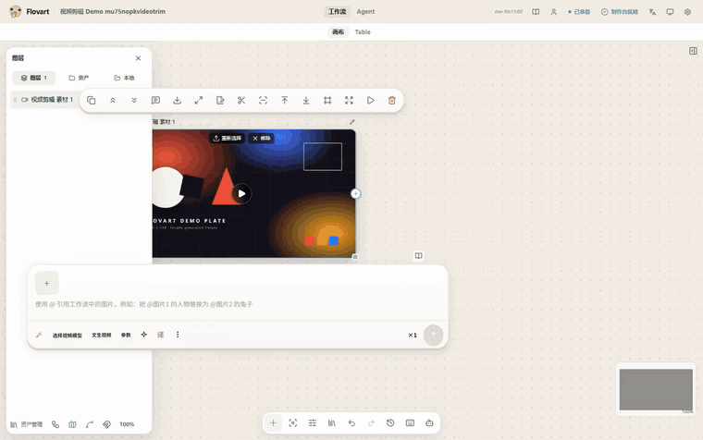
Task: Click the remove button with X on video
Action: (x=261, y=138)
